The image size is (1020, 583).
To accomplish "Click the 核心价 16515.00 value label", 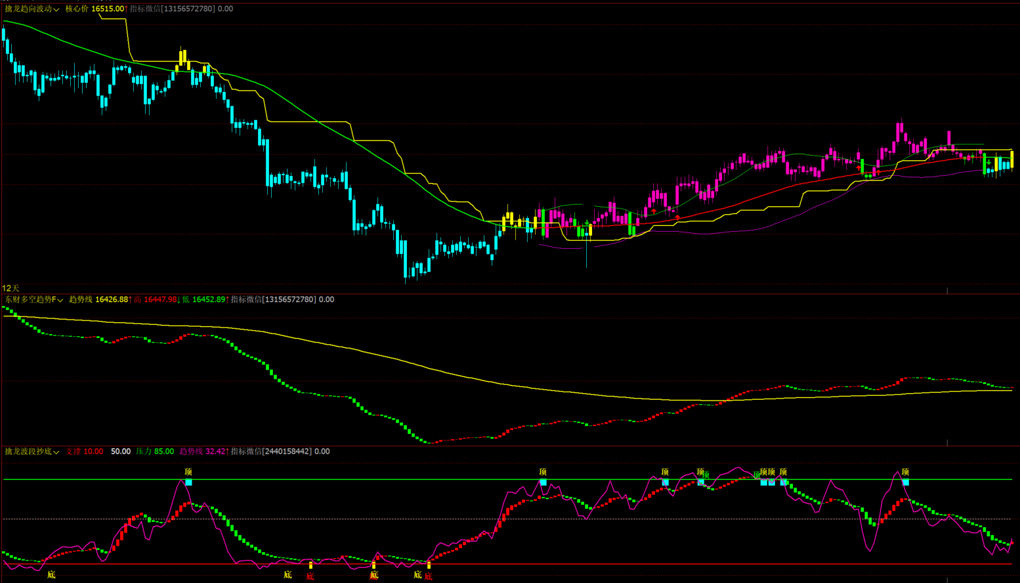I will click(95, 9).
